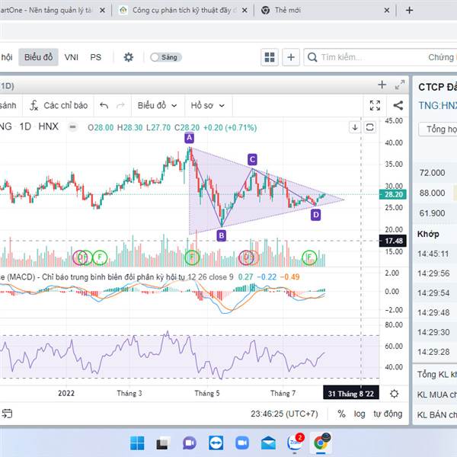Viewport: 457px width, 457px height.
Task: Open a new browser tab
Action: [x=410, y=11]
